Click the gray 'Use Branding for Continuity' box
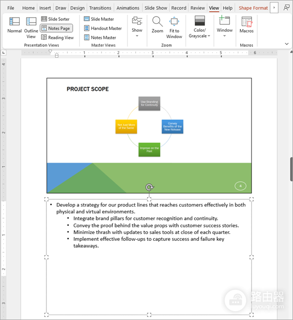Viewport: 293px width, 320px height. pos(149,104)
